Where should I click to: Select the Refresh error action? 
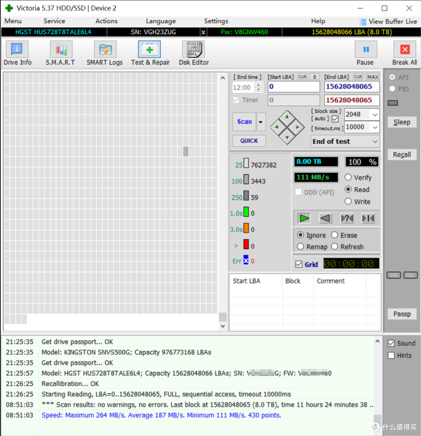334,246
